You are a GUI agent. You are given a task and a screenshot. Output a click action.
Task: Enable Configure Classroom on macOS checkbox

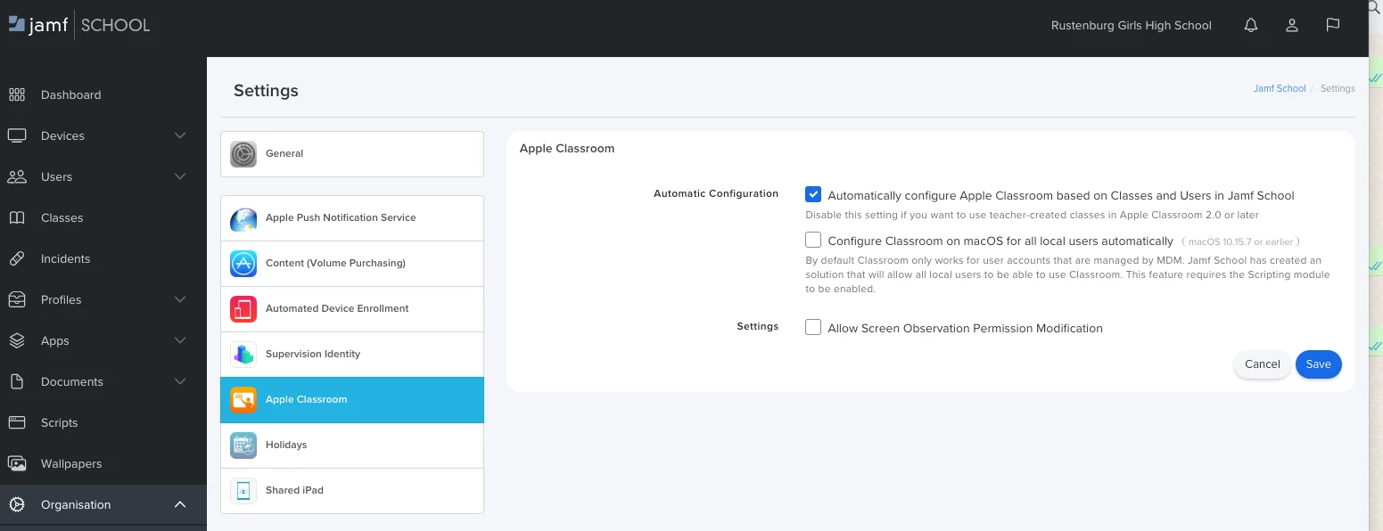813,240
